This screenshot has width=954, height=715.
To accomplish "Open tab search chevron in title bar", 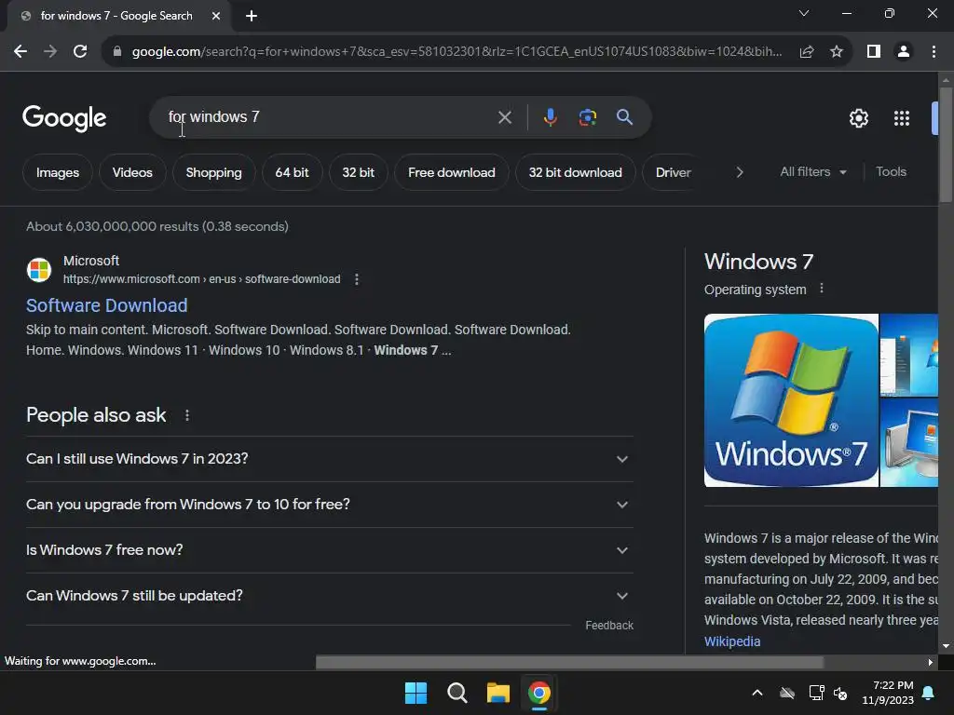I will (x=804, y=13).
